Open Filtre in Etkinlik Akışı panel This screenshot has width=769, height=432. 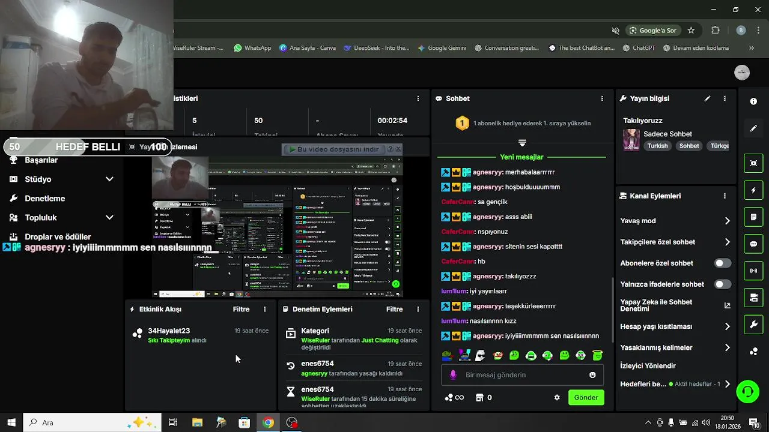(x=241, y=310)
